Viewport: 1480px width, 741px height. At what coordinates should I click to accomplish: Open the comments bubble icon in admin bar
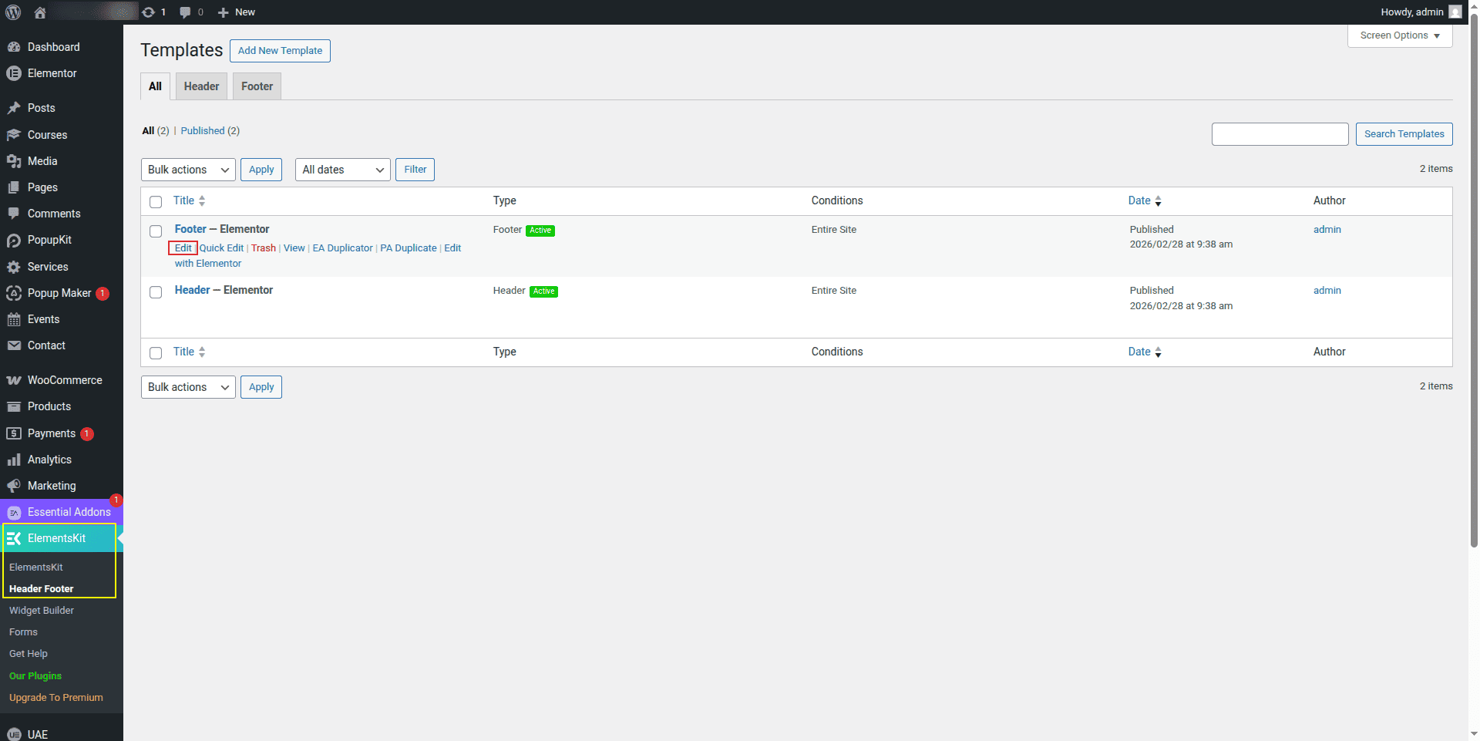pos(185,12)
